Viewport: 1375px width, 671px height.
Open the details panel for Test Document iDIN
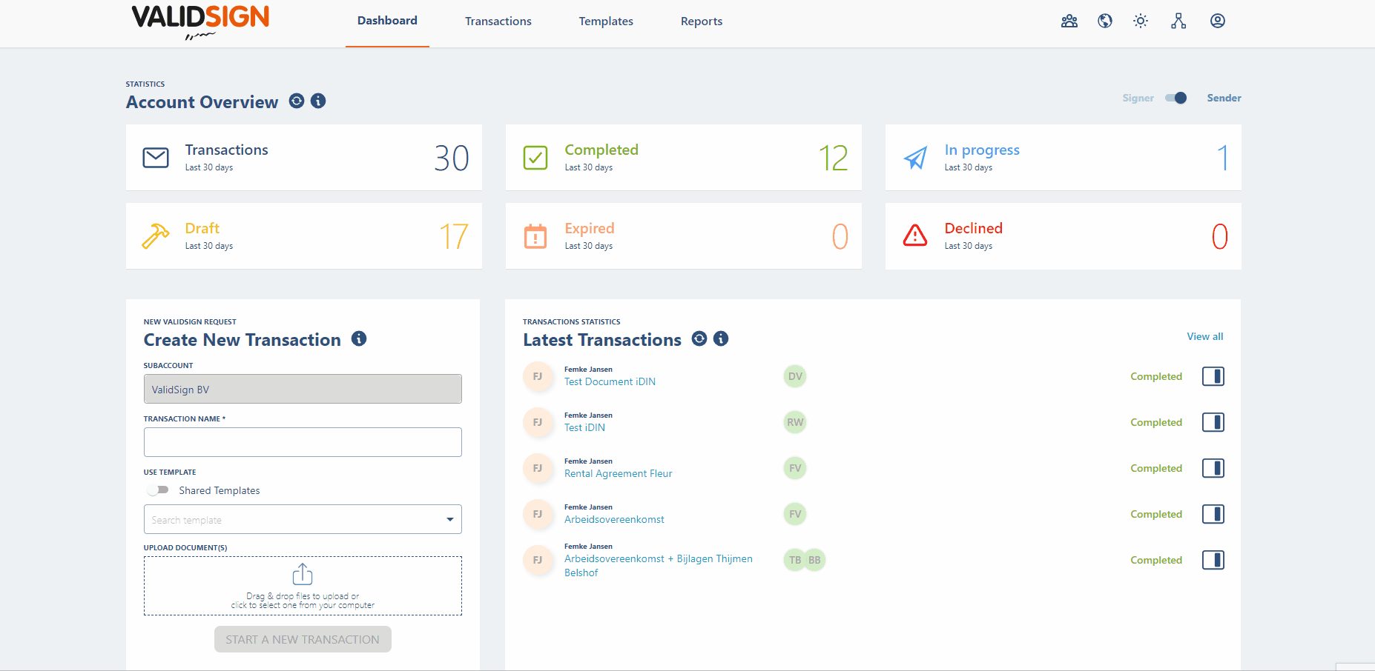[1213, 376]
